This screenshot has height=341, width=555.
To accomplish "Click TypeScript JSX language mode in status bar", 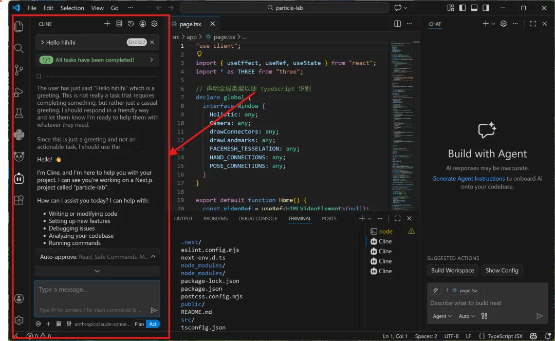I will [505, 336].
